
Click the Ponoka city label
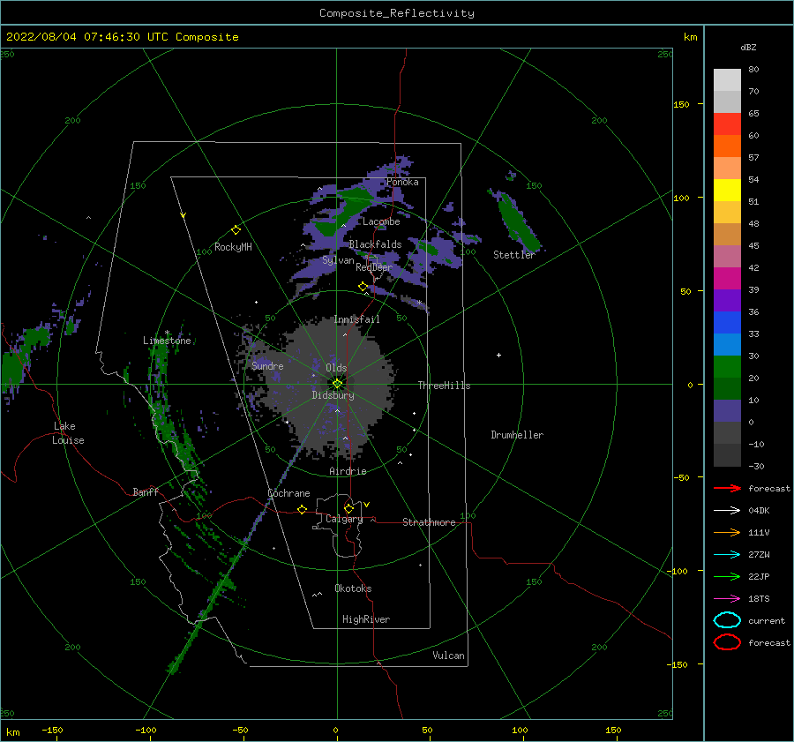pyautogui.click(x=402, y=182)
